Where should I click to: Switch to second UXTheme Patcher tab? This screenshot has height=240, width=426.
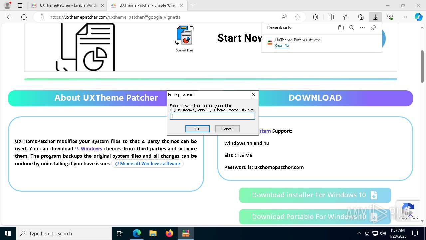coord(148,5)
